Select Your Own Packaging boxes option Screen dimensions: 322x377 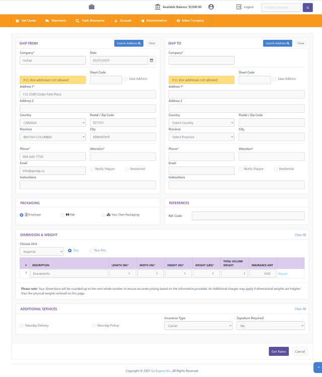[x=103, y=215]
